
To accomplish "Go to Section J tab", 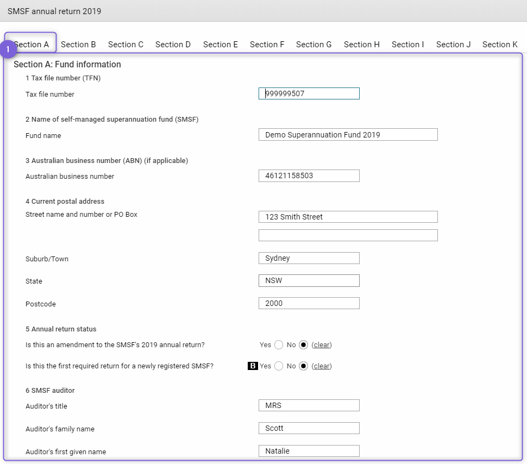I will point(454,45).
